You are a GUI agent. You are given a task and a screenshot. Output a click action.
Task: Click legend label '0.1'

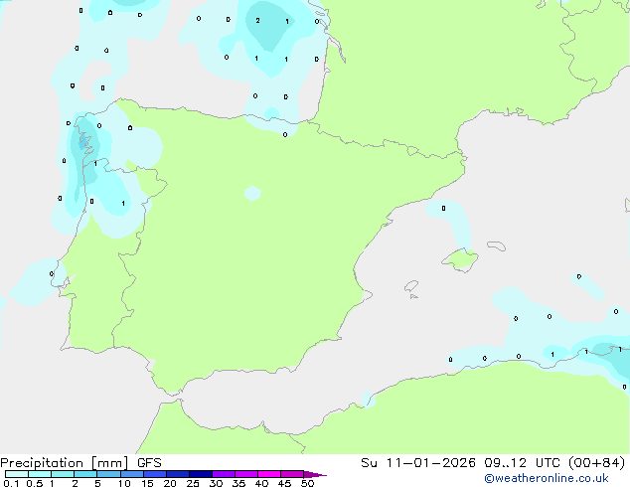[11, 483]
